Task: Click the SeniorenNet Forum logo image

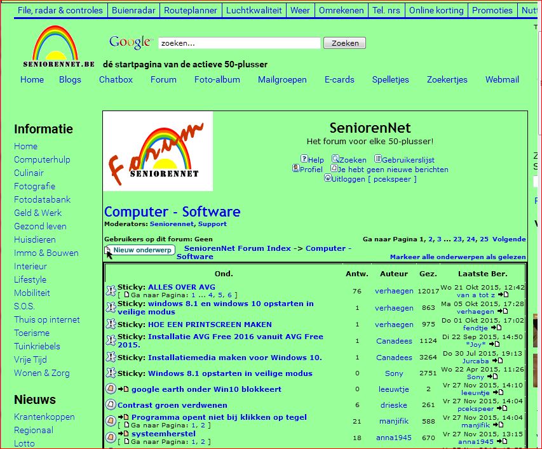Action: coord(158,151)
